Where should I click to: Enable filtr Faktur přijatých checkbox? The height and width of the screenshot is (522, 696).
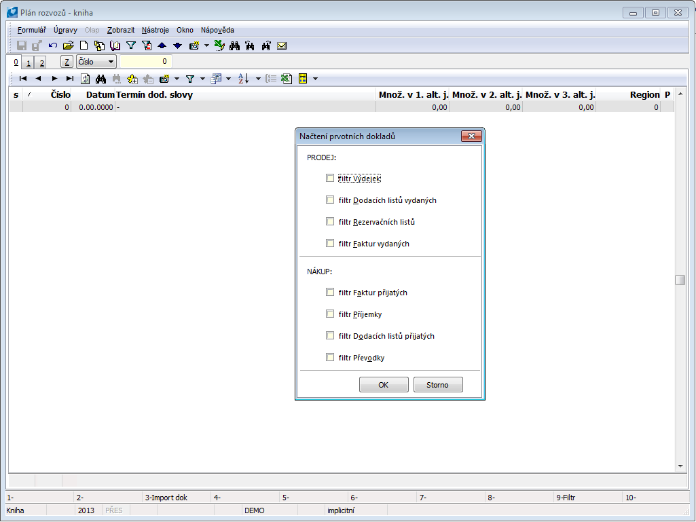330,292
